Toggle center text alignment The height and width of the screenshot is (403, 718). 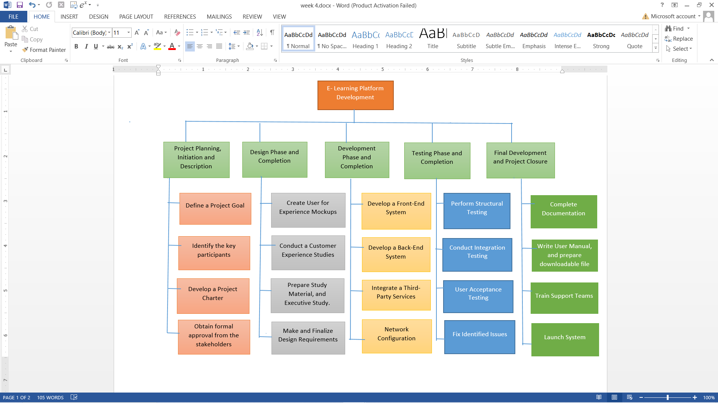click(x=200, y=46)
